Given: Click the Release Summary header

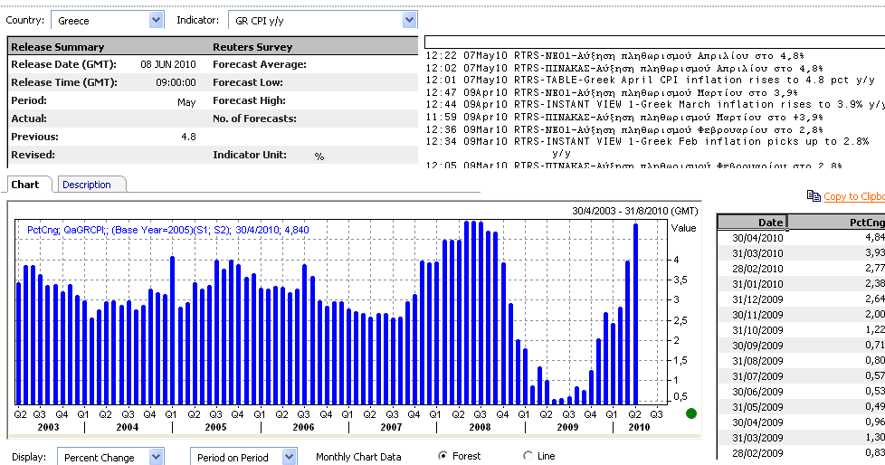Looking at the screenshot, I should point(58,47).
